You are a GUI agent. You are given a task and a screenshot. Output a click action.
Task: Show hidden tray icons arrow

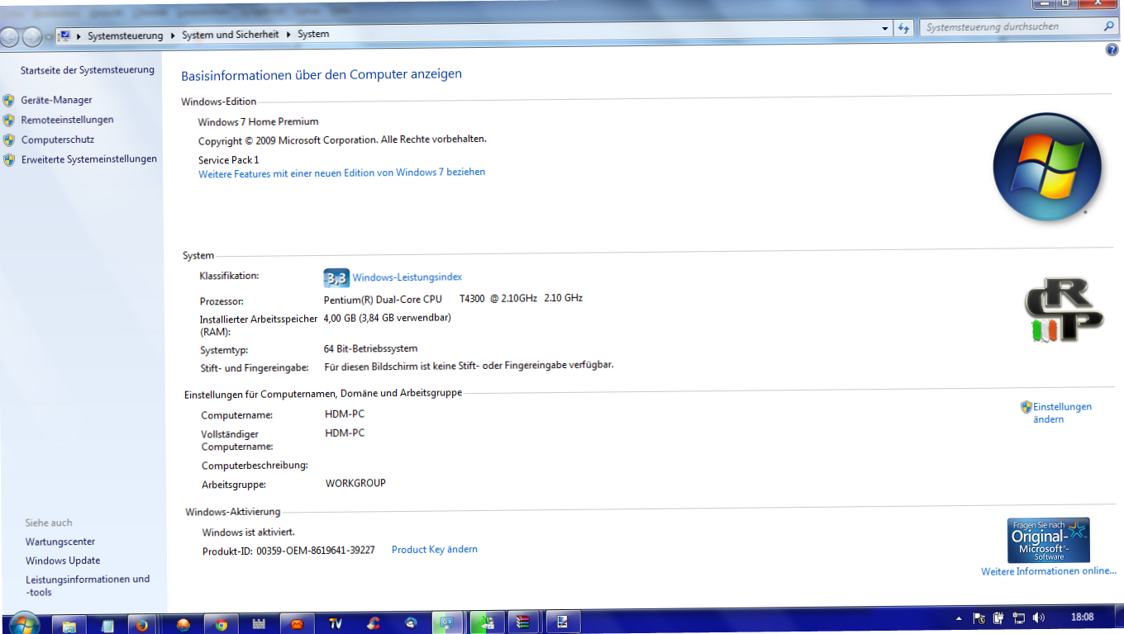[x=959, y=617]
